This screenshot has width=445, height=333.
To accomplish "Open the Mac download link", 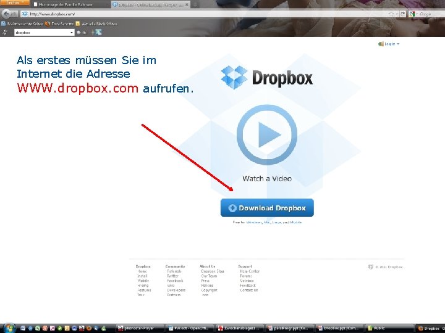I will pos(267,223).
